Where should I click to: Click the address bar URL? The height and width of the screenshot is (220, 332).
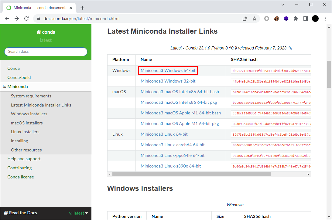pos(81,19)
